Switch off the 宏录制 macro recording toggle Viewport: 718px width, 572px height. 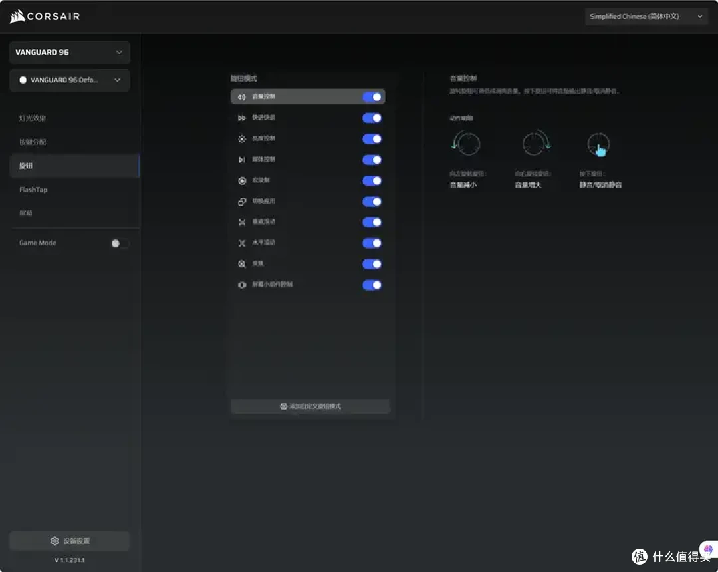point(372,180)
